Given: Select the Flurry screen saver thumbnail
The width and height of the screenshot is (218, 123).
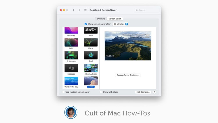Looking at the screenshot, I should tap(91, 42).
